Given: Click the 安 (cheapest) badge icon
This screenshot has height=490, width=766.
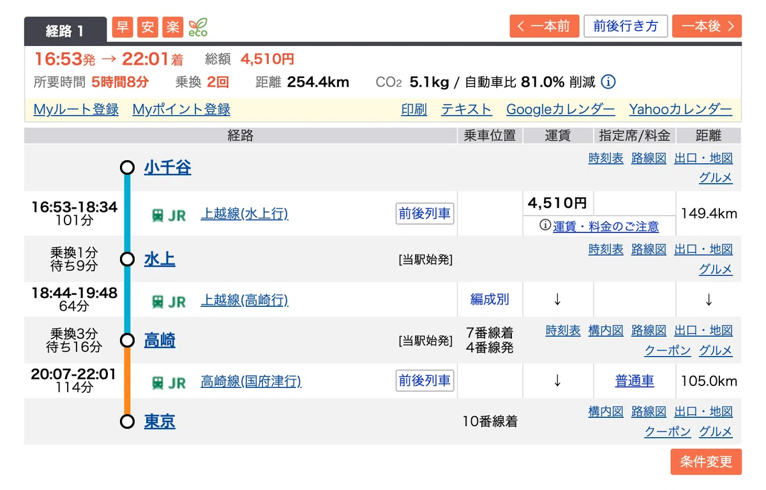Looking at the screenshot, I should 147,27.
